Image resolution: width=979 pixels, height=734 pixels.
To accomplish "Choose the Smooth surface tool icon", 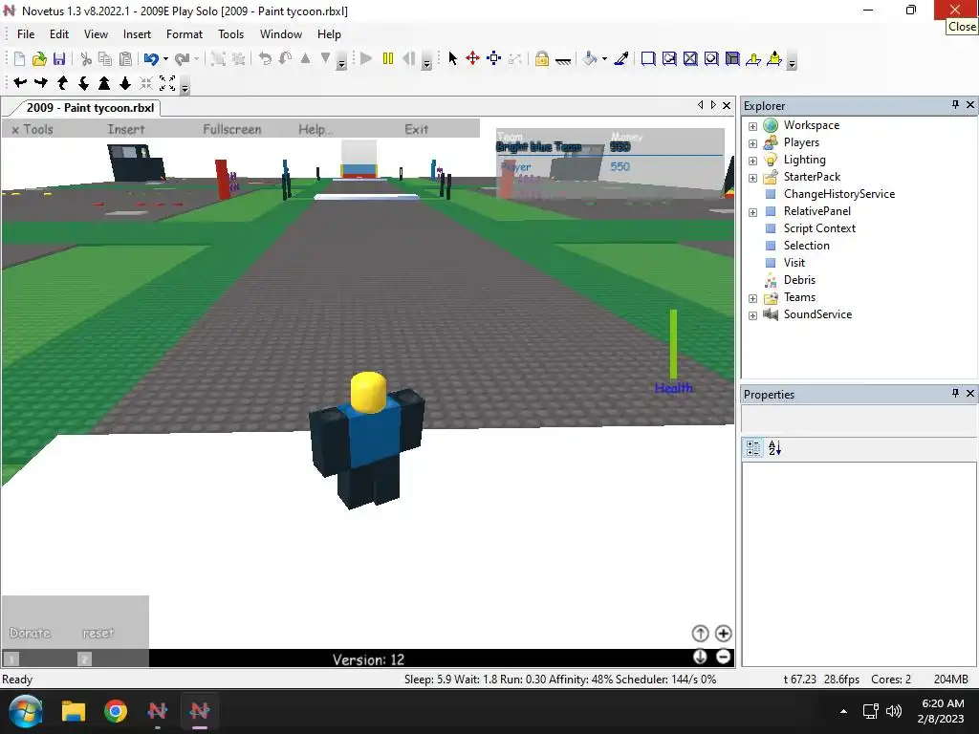I will click(648, 58).
